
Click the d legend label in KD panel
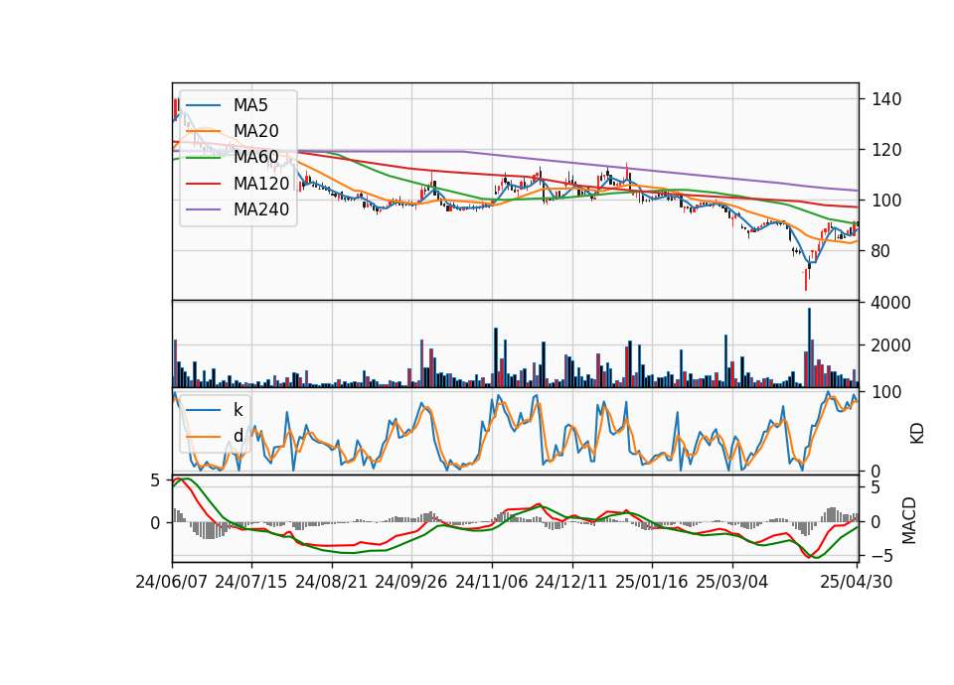238,436
